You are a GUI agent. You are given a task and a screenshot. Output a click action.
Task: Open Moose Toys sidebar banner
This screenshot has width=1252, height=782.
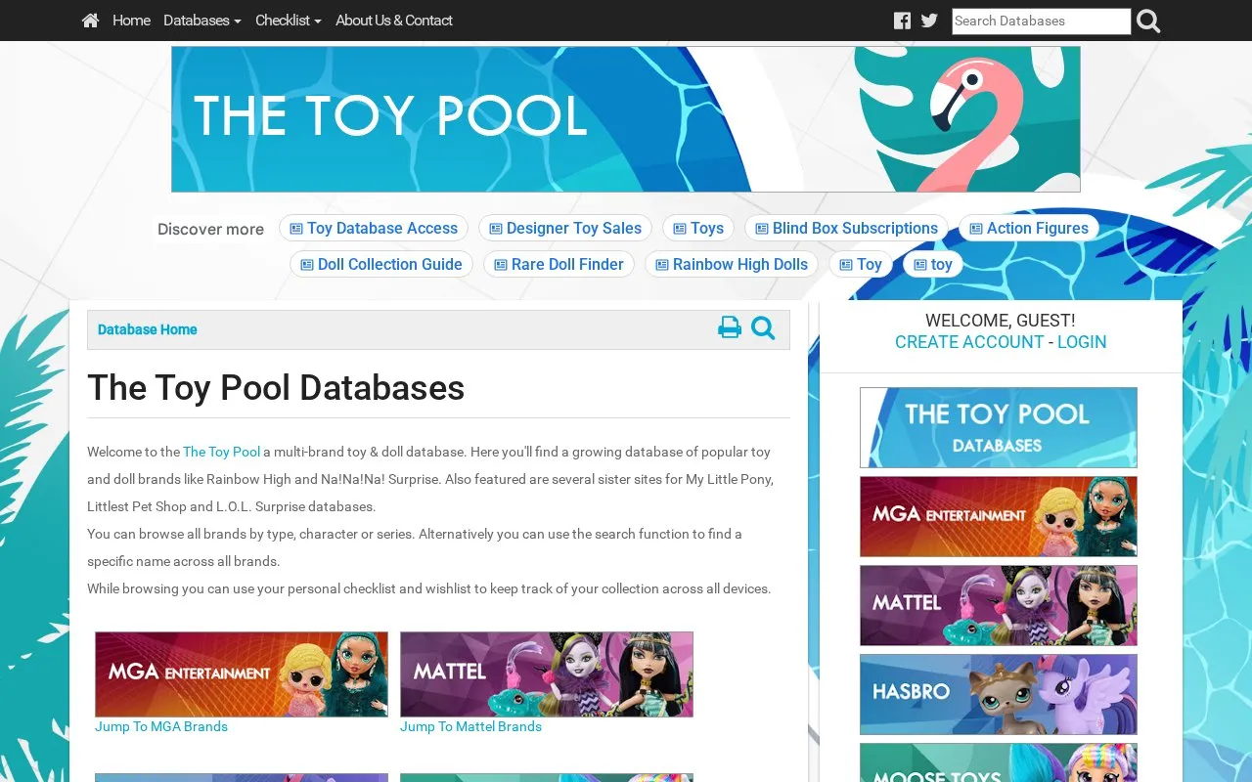coord(999,762)
